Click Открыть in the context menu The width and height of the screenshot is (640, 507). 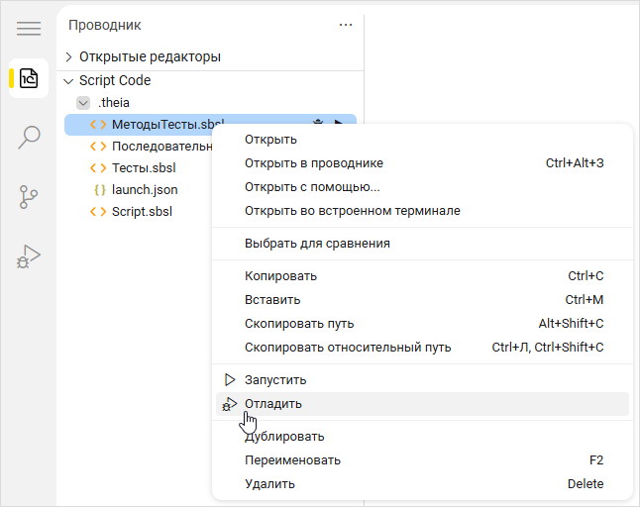tap(270, 140)
